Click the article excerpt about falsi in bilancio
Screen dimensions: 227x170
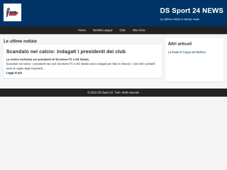click(81, 66)
